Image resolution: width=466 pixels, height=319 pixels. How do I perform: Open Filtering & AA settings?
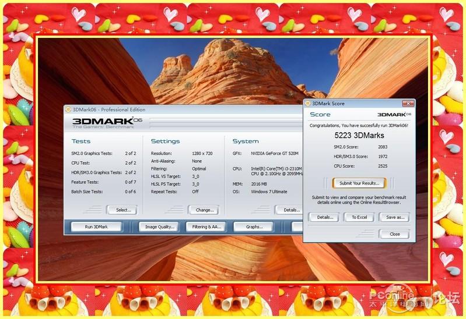coord(206,226)
